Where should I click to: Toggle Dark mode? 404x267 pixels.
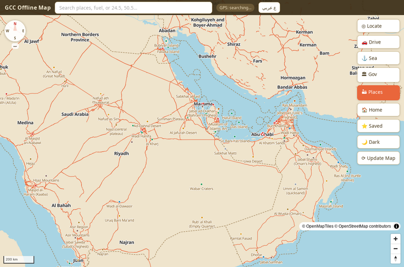pos(378,142)
